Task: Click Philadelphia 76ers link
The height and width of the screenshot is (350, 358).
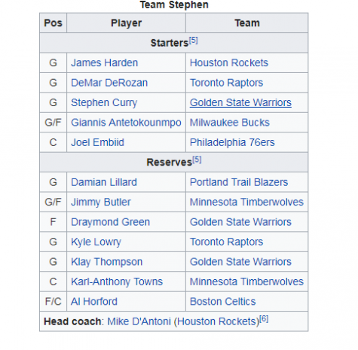Action: (x=232, y=142)
